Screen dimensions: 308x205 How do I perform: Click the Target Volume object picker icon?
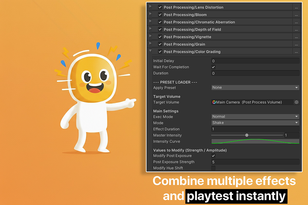point(297,102)
